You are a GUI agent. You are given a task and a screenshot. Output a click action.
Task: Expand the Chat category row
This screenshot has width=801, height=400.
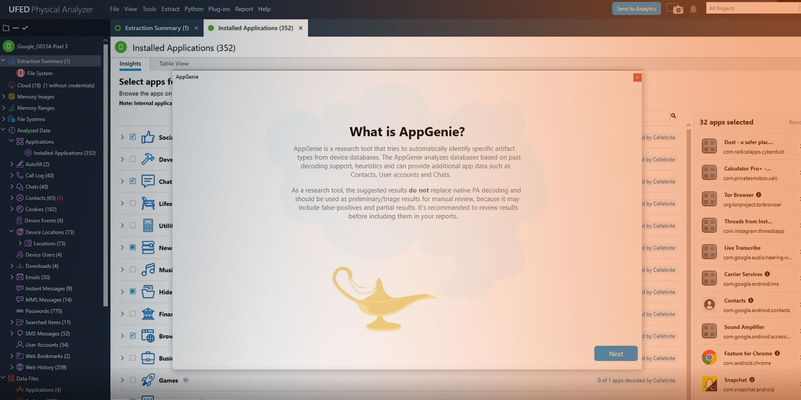[122, 181]
